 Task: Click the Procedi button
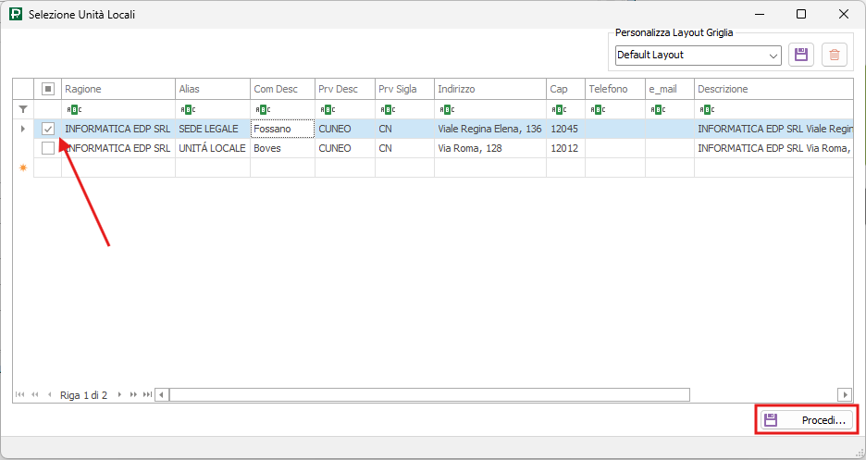807,420
